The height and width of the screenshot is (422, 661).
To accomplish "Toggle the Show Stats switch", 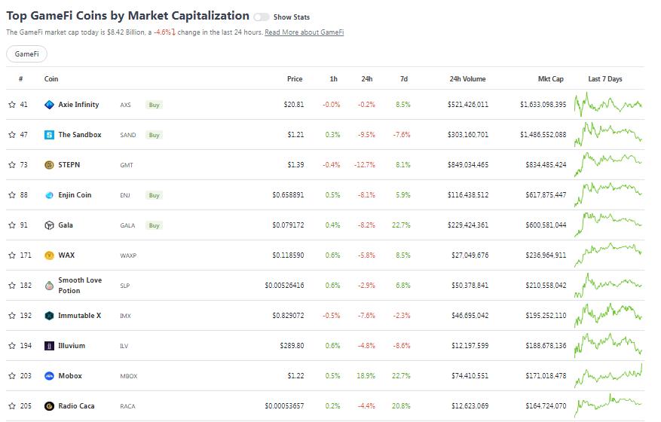I will point(262,17).
